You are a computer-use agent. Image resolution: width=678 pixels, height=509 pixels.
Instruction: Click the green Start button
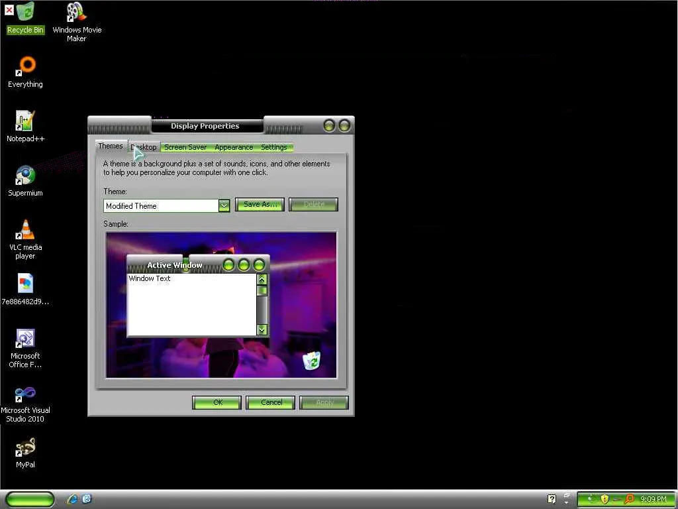(30, 499)
